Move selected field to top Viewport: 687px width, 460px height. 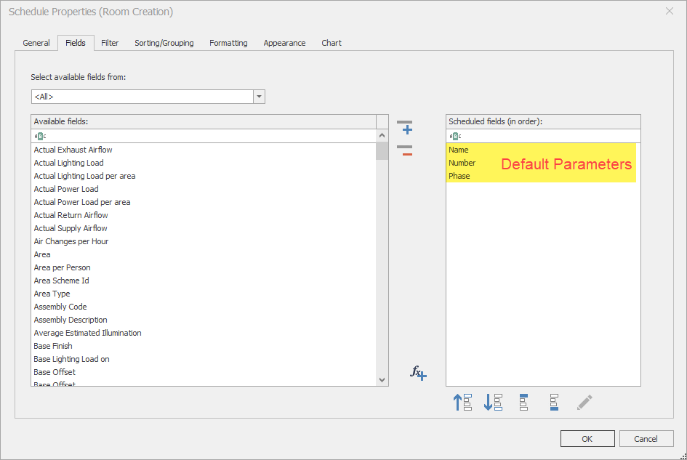click(523, 402)
